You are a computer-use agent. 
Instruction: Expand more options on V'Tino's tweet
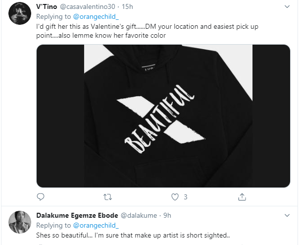(x=287, y=6)
